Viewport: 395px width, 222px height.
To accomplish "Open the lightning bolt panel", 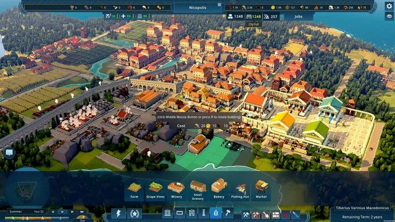I will pos(118,214).
